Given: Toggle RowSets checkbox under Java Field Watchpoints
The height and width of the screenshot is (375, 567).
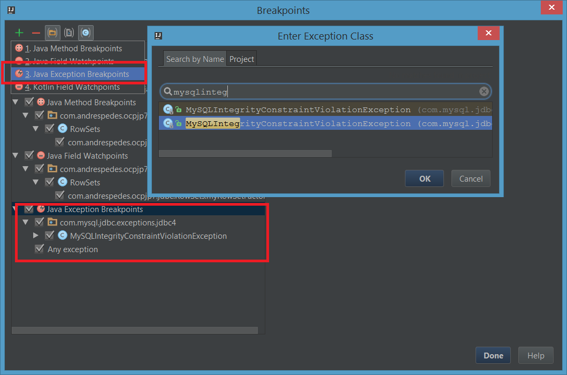Looking at the screenshot, I should [x=50, y=182].
